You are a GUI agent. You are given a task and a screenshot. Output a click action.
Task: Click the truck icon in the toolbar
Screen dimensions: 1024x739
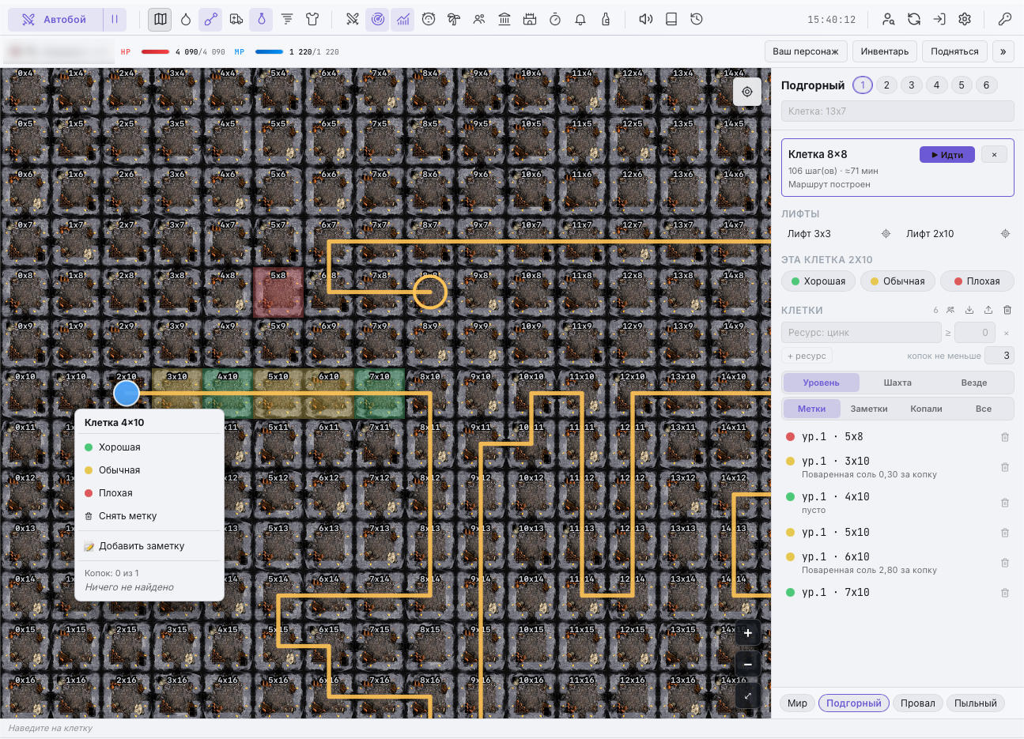click(236, 19)
